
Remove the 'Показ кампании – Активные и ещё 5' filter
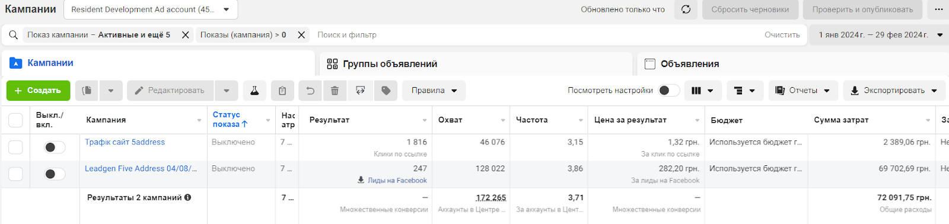click(x=185, y=35)
